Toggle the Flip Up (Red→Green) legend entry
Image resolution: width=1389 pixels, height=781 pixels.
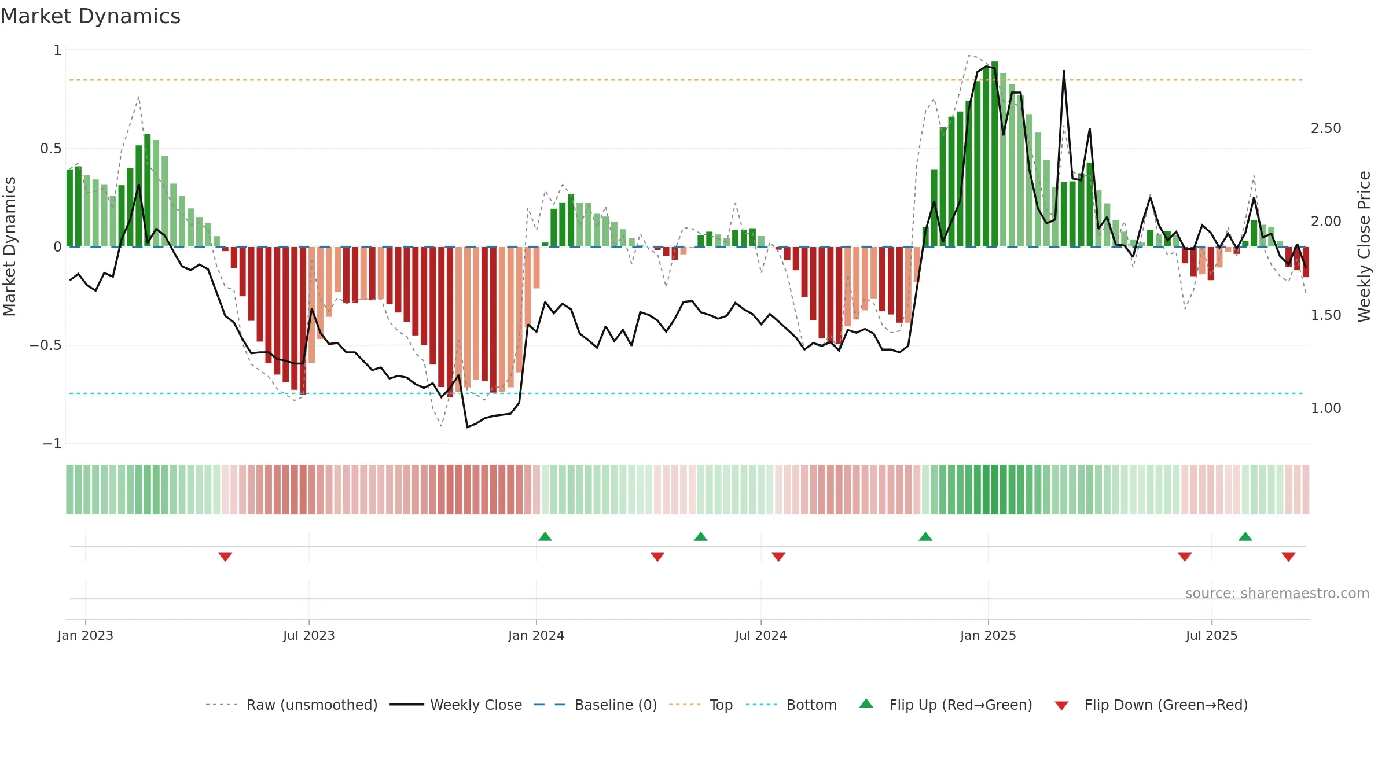(946, 705)
